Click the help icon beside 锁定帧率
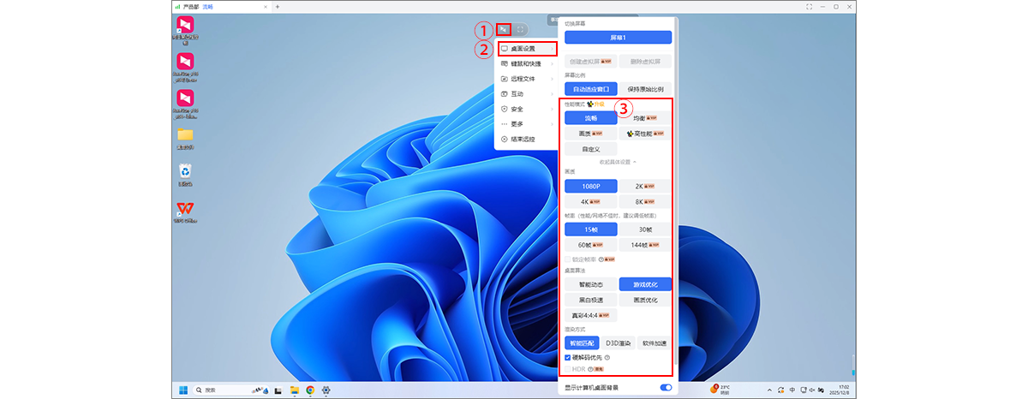Screen dimensions: 1028x399 click(x=601, y=259)
